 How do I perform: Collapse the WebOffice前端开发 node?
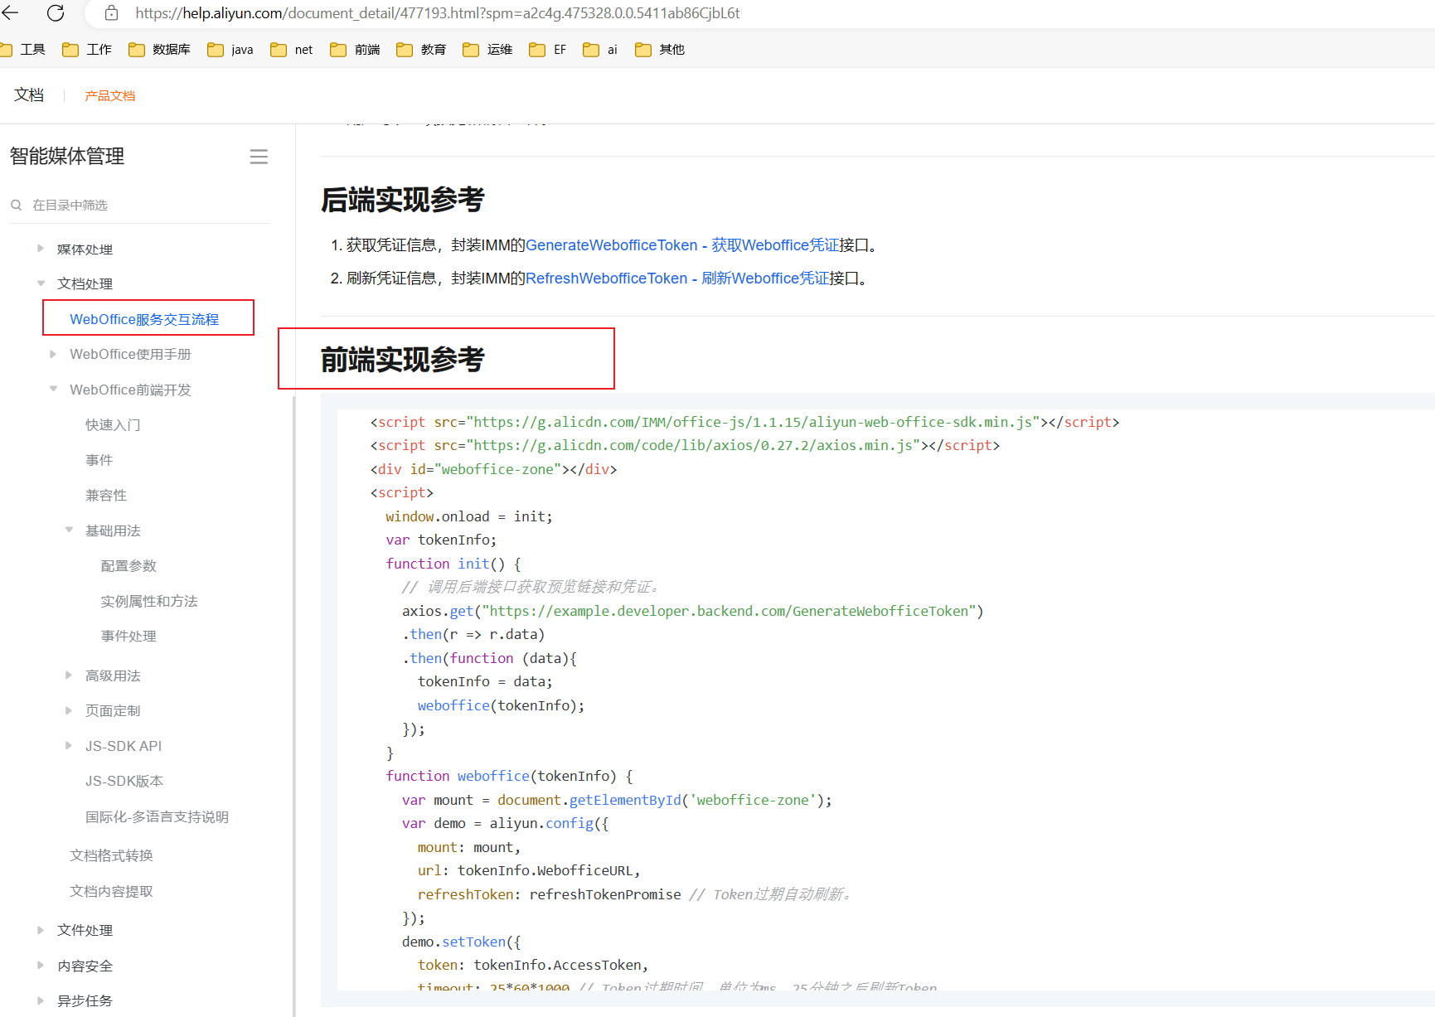[53, 389]
